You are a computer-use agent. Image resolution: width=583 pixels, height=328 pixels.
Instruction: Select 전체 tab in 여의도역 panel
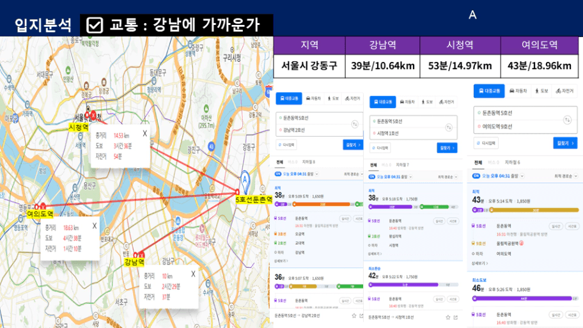pyautogui.click(x=478, y=162)
